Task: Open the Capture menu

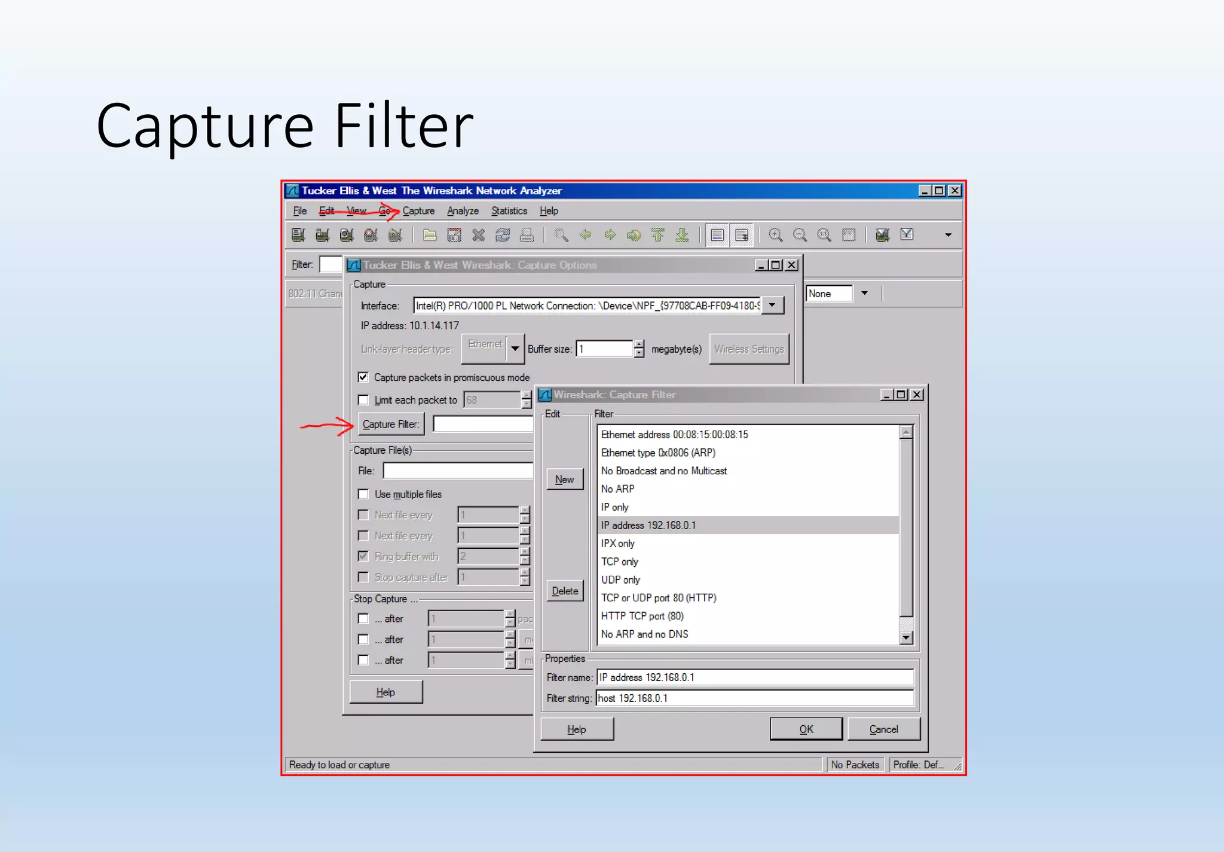Action: tap(418, 211)
